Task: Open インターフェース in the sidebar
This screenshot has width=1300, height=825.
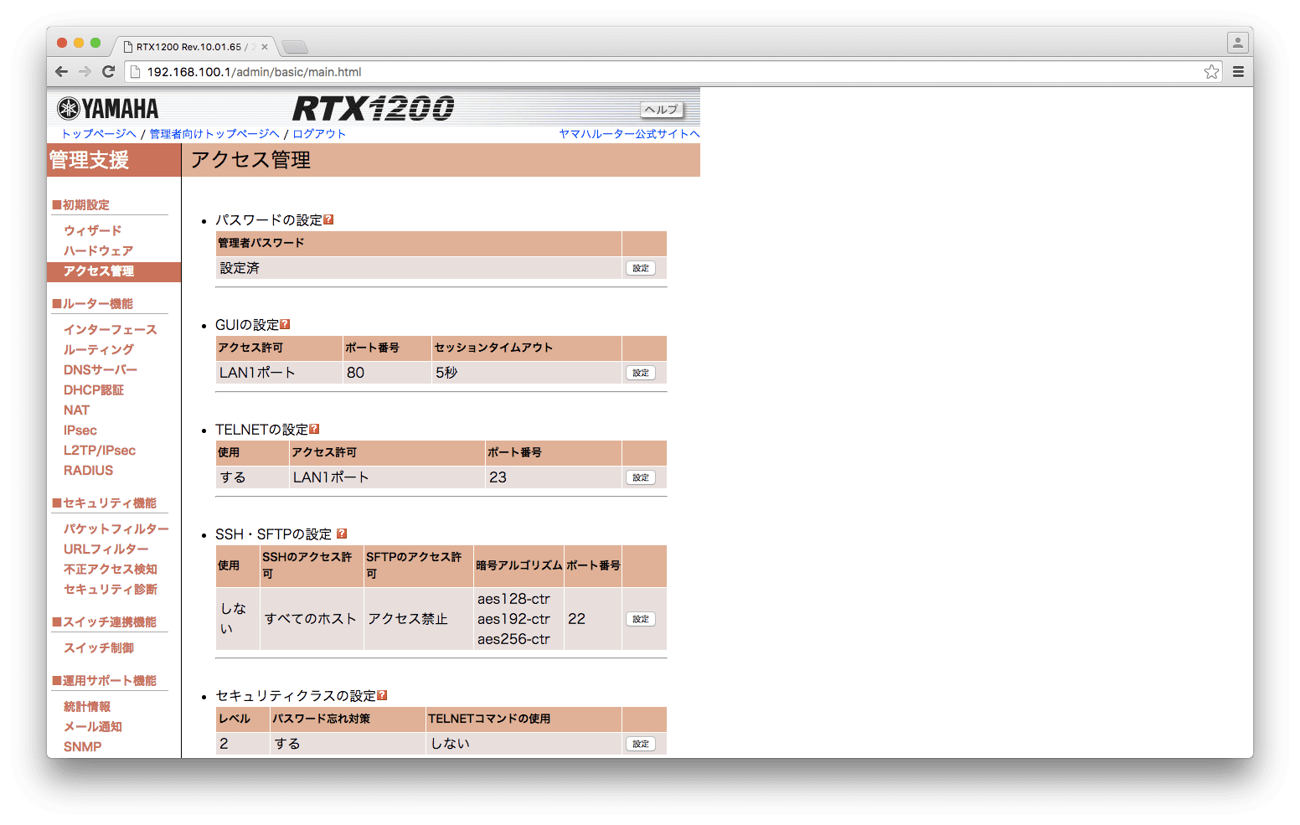Action: click(x=111, y=329)
